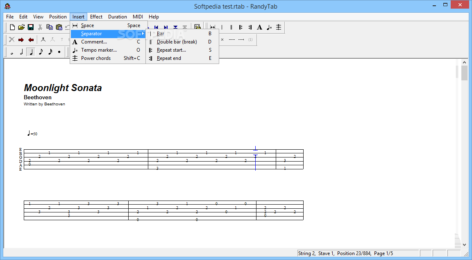Click the red right arrow icon
The width and height of the screenshot is (472, 260).
tap(21, 39)
